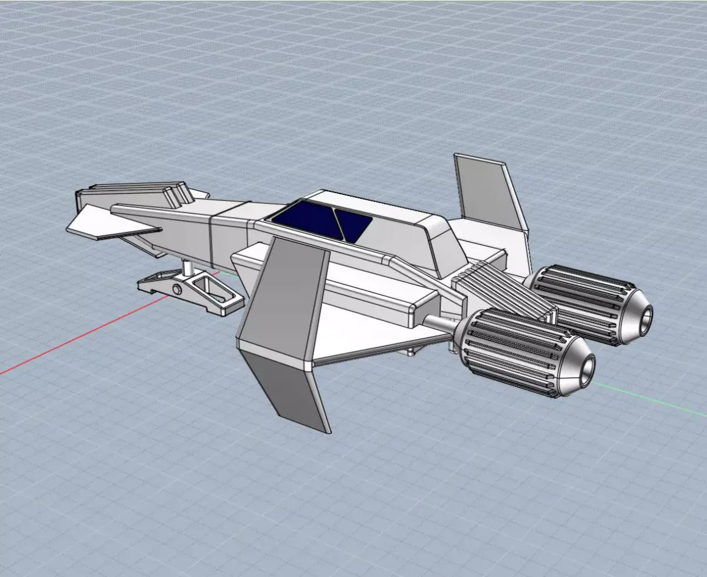707x577 pixels.
Task: Select the upright tail fin behind the cockpit
Action: (490, 191)
